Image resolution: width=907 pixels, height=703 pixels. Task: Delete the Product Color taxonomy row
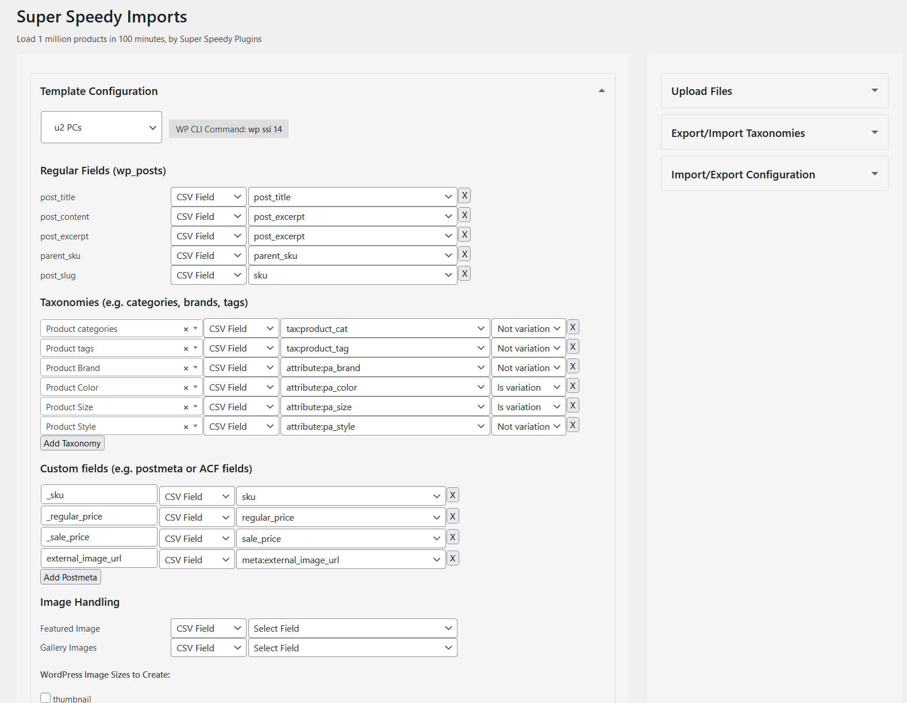(572, 386)
